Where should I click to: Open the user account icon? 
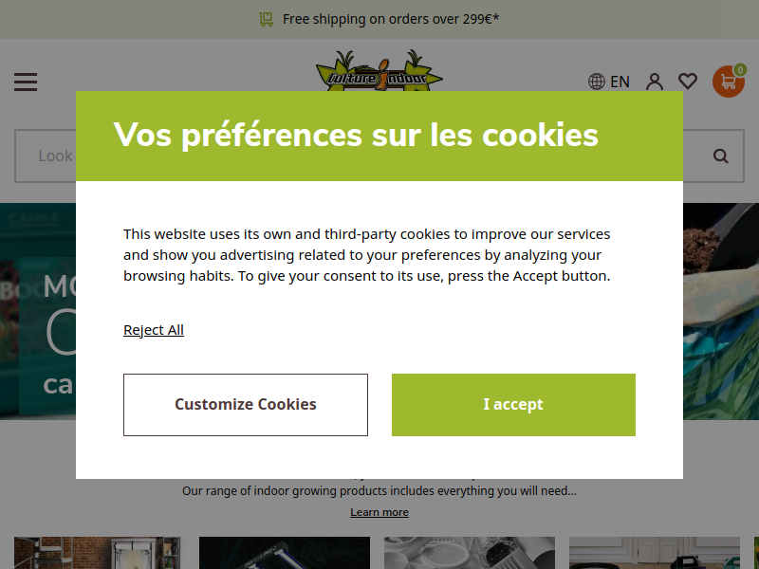655,82
